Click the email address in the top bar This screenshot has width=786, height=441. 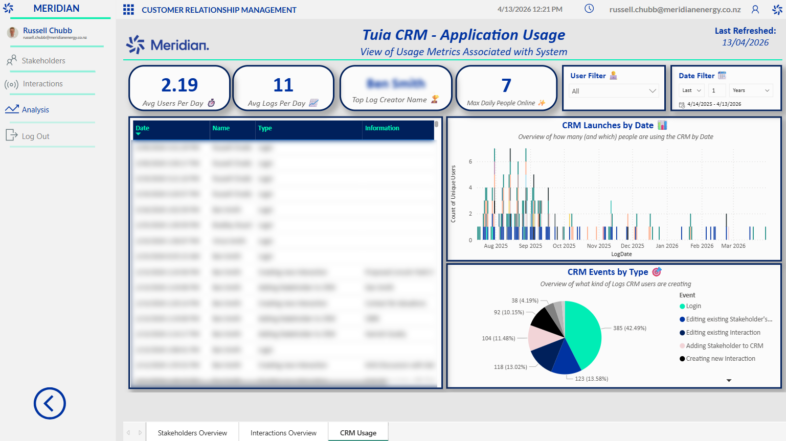tap(675, 10)
